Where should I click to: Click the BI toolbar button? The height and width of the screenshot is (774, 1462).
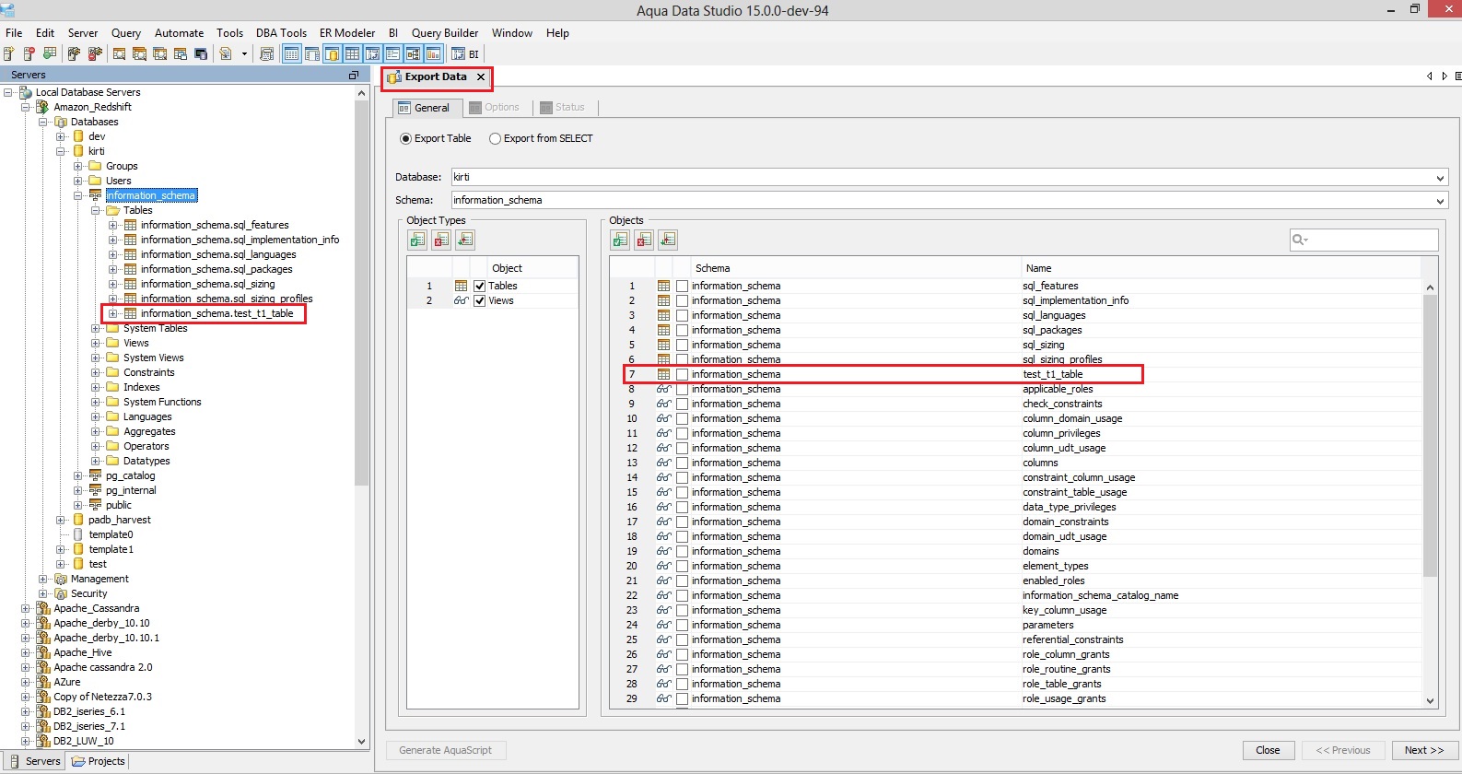pyautogui.click(x=466, y=54)
